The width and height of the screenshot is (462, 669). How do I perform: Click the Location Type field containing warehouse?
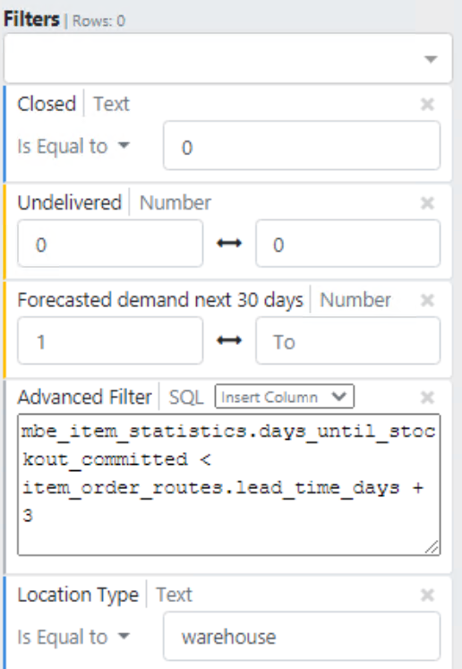302,636
